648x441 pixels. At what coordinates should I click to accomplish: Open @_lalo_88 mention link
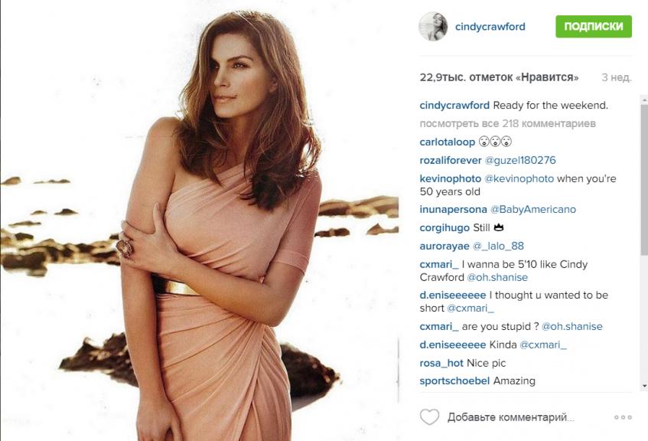pos(498,247)
